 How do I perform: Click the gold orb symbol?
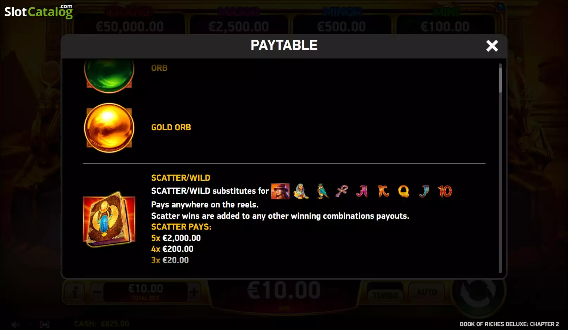[109, 128]
